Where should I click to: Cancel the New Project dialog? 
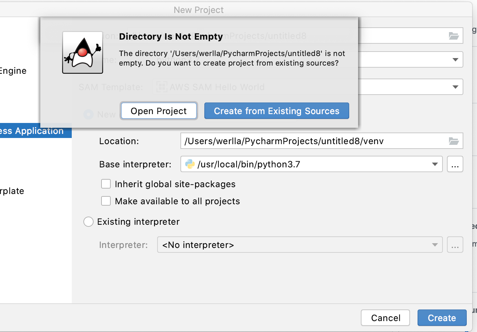(385, 318)
